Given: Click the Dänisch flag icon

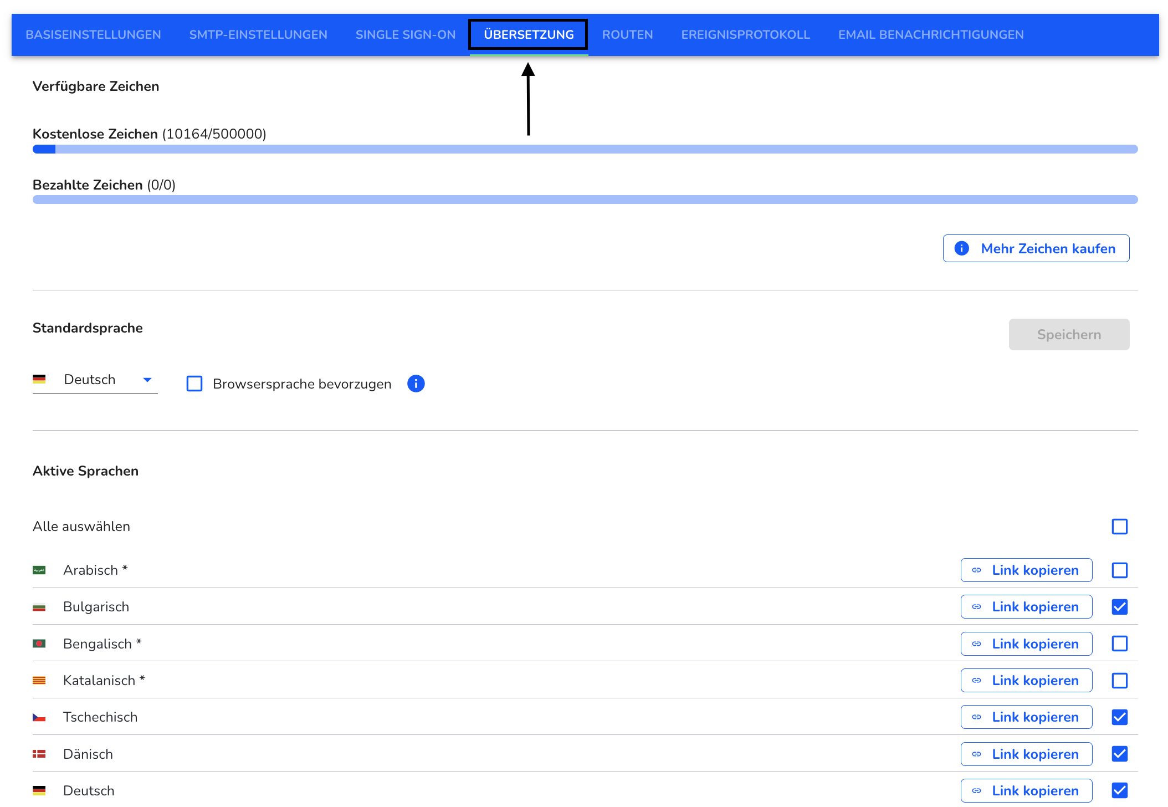Looking at the screenshot, I should (39, 754).
